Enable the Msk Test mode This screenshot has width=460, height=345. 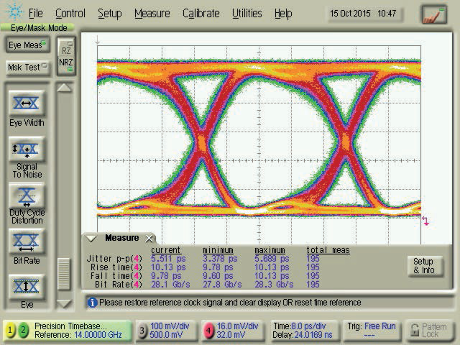click(28, 67)
